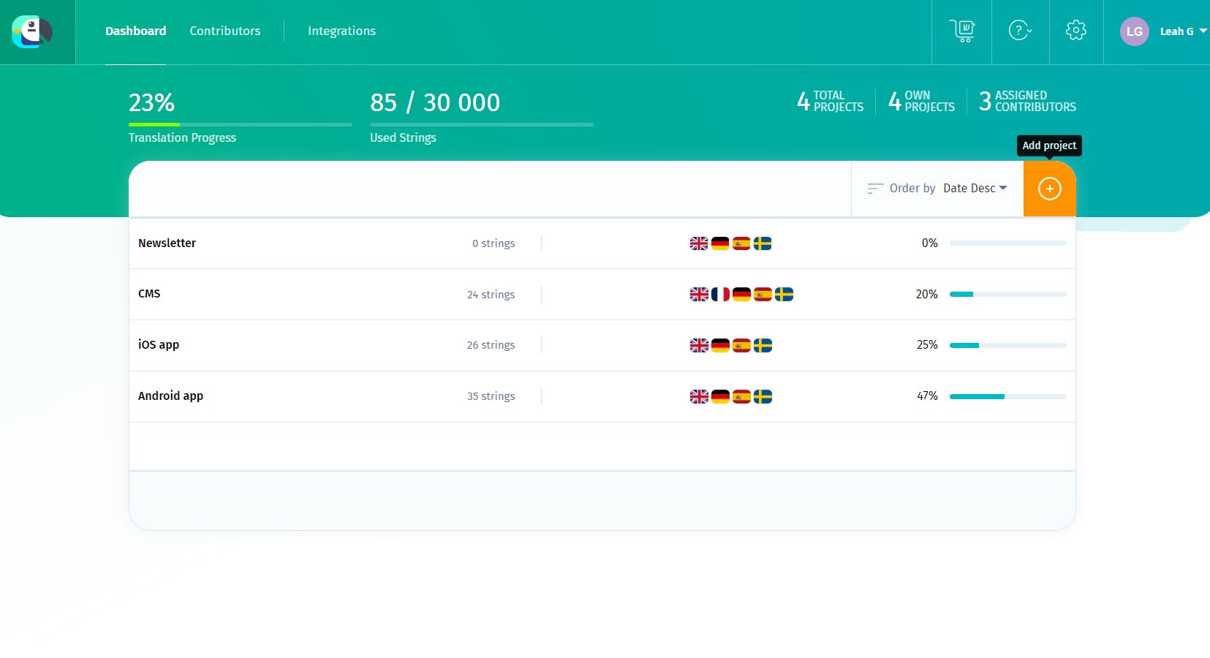Open the Date Desc order dropdown
This screenshot has width=1210, height=658.
[x=975, y=188]
